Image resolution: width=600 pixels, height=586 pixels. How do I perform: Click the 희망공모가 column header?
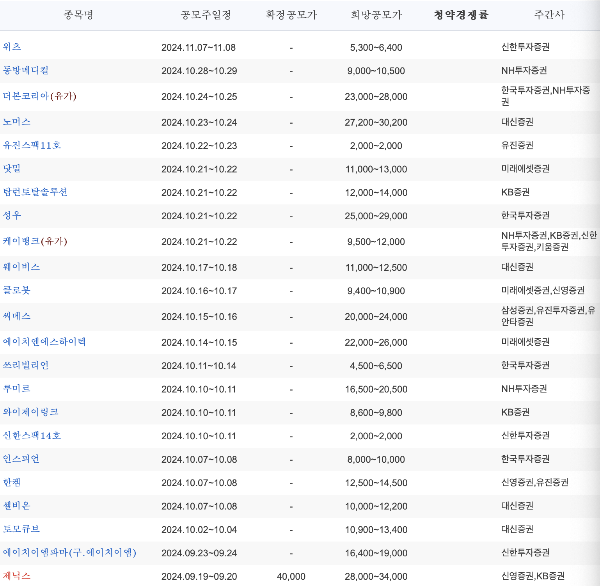(376, 15)
